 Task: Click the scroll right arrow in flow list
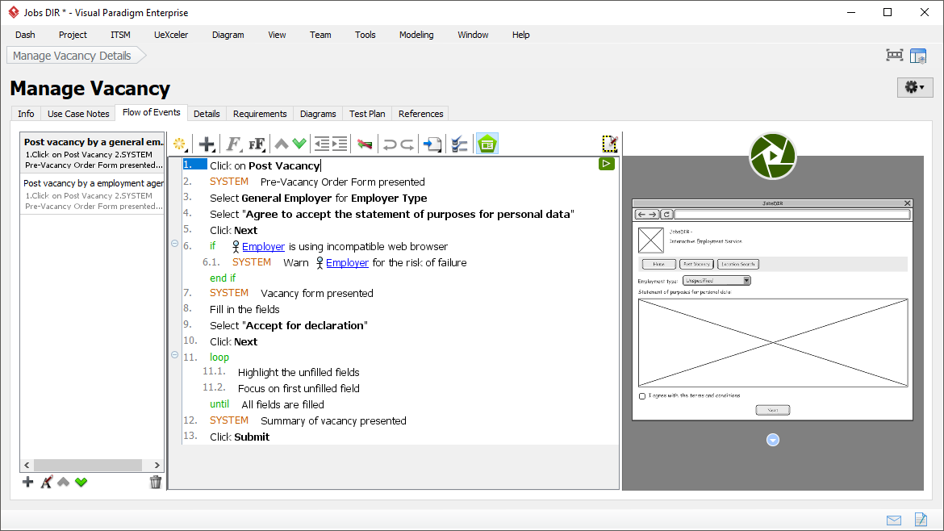pyautogui.click(x=157, y=466)
